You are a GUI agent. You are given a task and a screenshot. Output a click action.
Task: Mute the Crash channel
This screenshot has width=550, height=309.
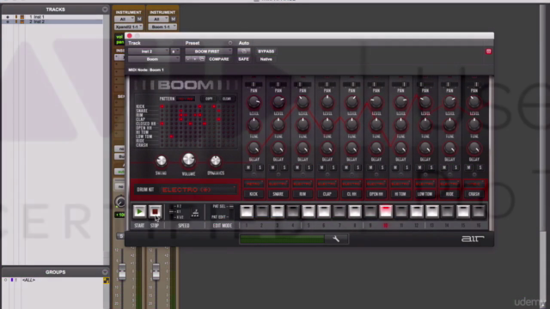click(468, 168)
